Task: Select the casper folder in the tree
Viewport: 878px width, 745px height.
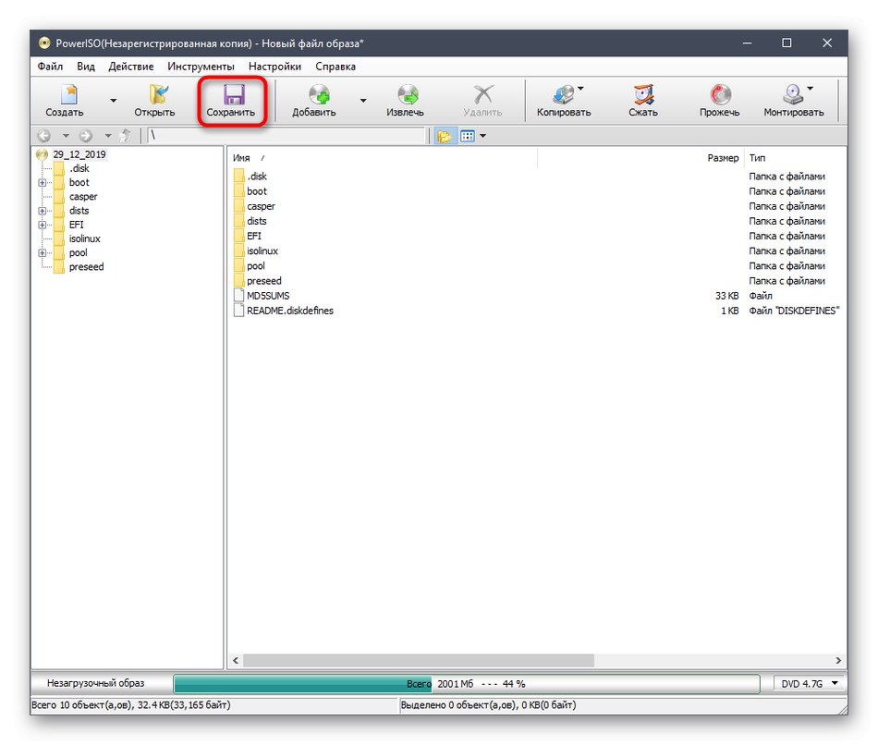Action: pyautogui.click(x=83, y=197)
